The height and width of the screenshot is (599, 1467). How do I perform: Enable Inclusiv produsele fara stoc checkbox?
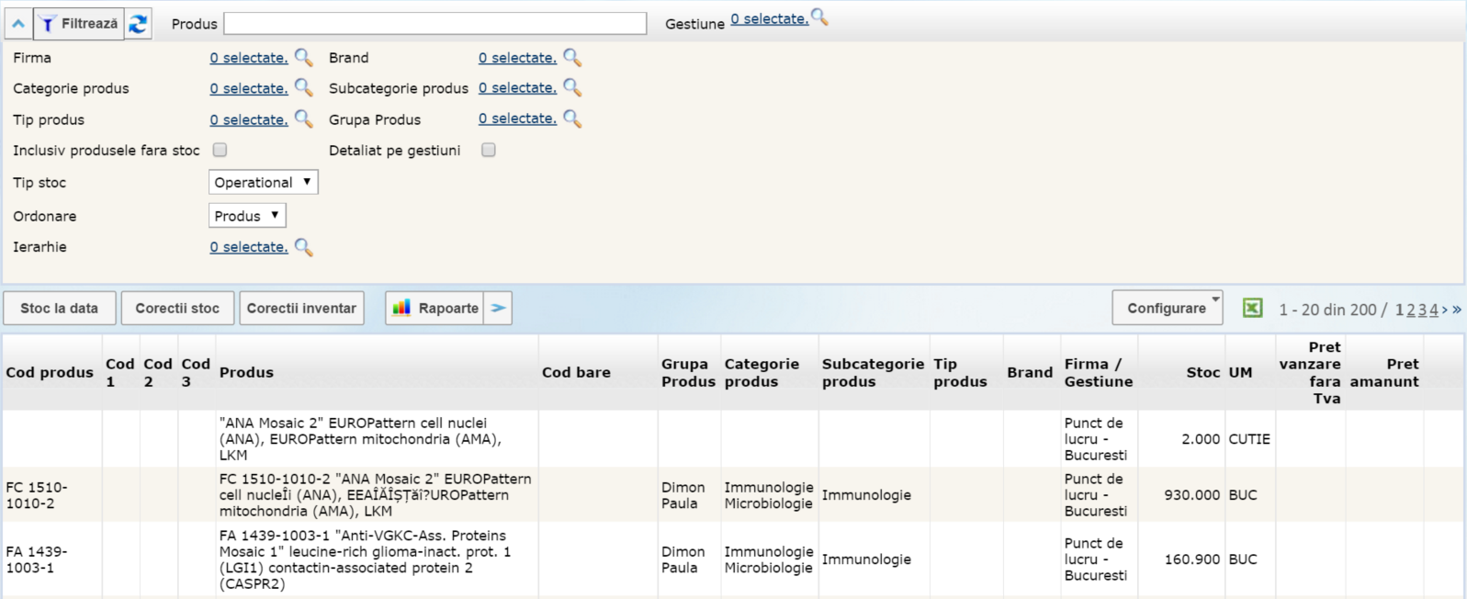point(220,150)
